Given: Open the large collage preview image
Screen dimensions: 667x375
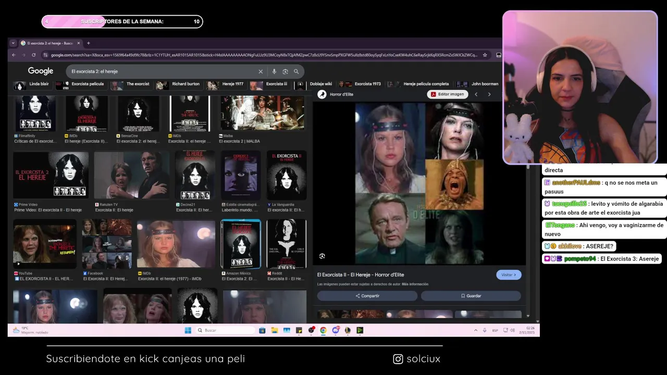Looking at the screenshot, I should point(419,183).
